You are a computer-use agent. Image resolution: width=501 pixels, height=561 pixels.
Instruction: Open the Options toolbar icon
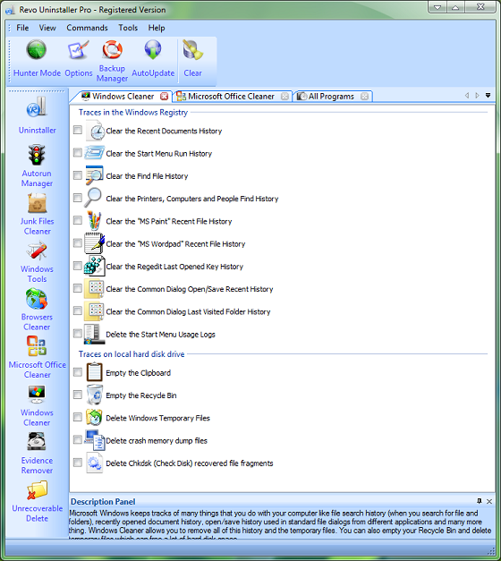tap(79, 59)
